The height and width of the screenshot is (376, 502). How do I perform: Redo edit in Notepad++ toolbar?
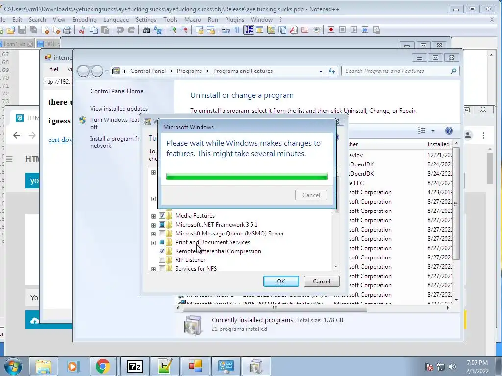(131, 30)
